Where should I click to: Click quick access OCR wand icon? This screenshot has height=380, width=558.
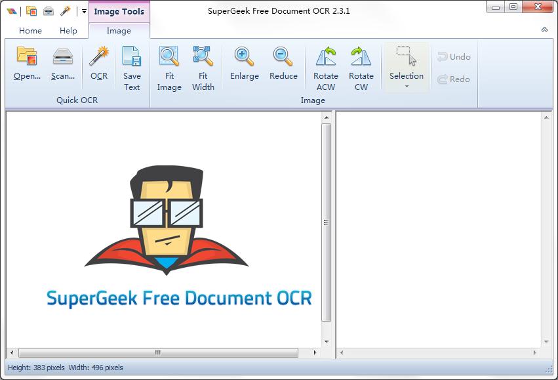(65, 11)
